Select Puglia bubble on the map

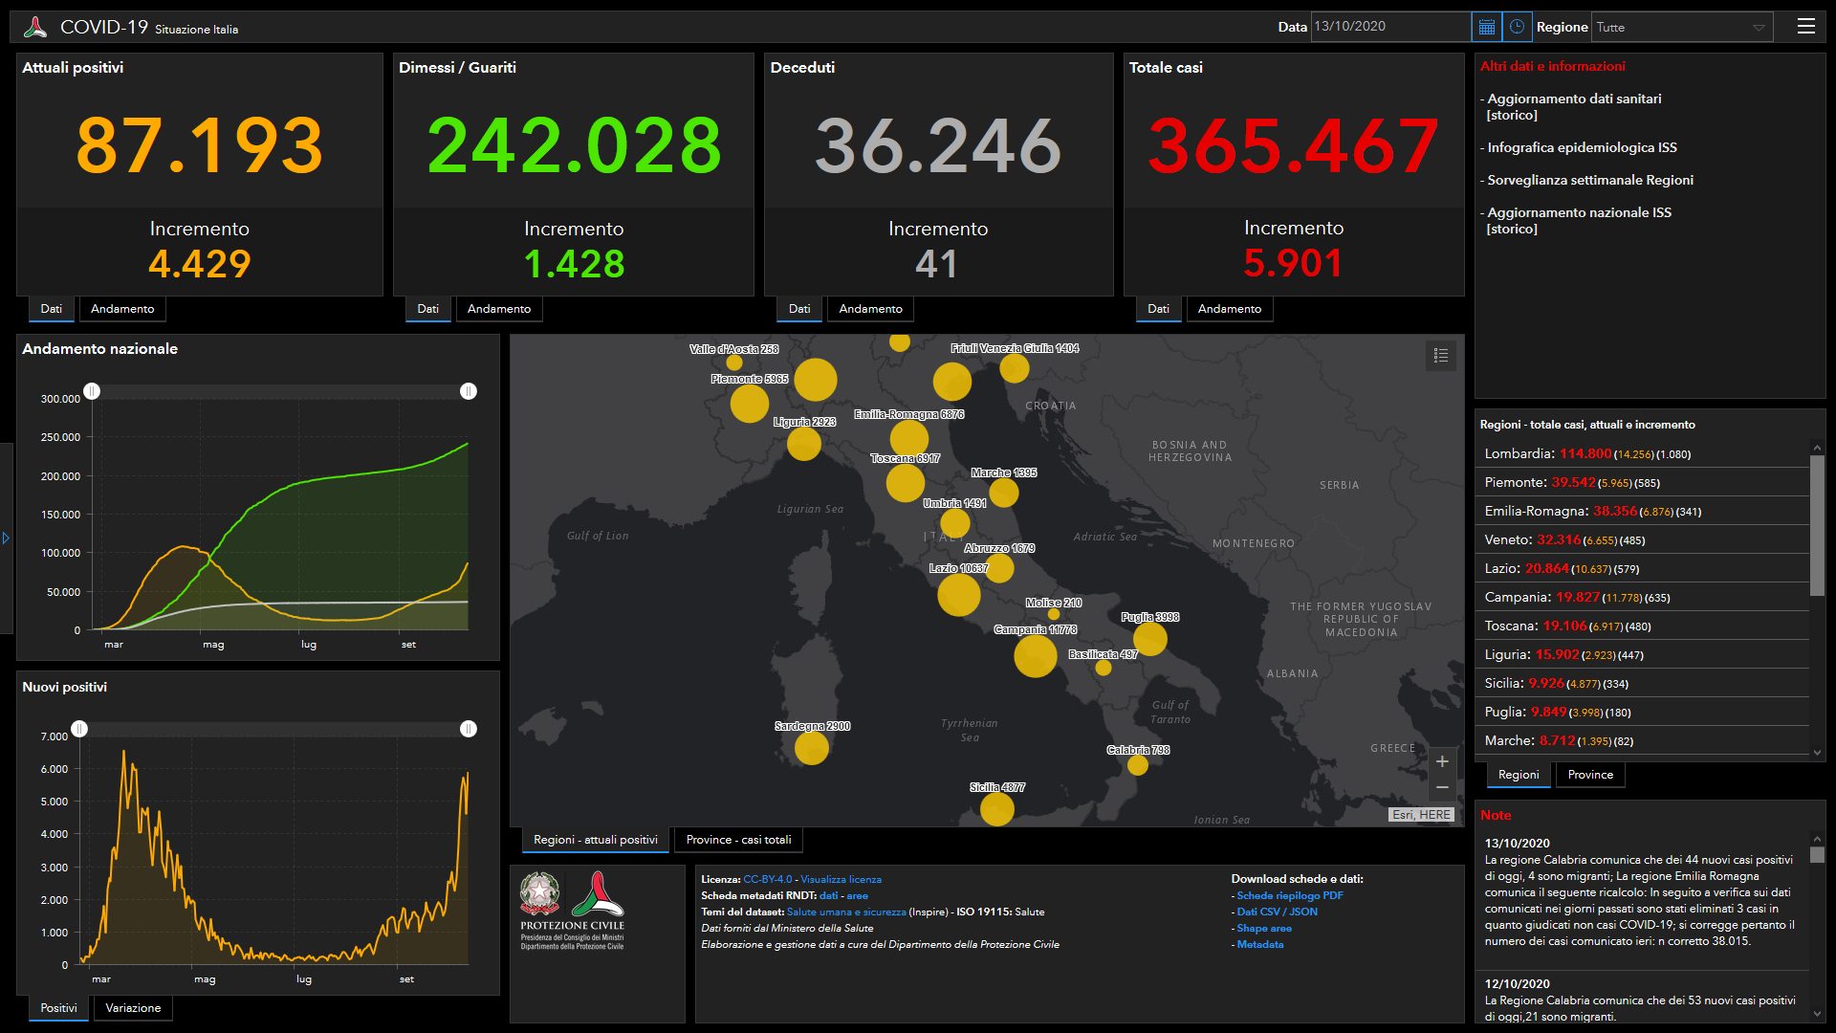pos(1150,639)
